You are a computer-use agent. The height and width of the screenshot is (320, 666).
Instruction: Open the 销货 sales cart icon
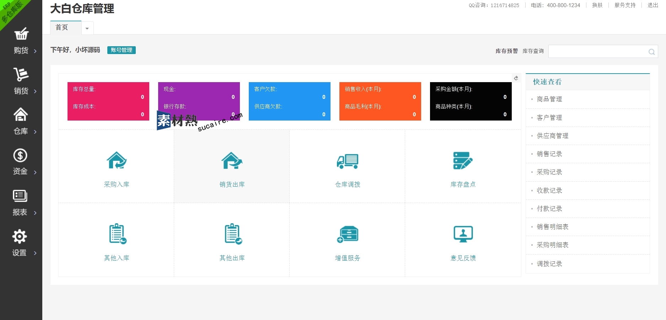click(21, 74)
